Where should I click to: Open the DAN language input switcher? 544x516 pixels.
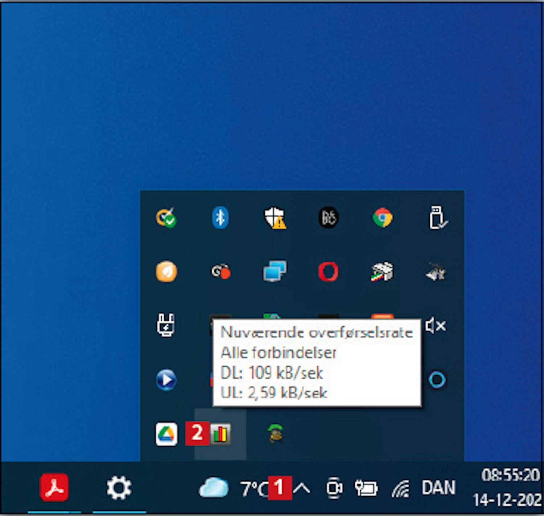438,488
